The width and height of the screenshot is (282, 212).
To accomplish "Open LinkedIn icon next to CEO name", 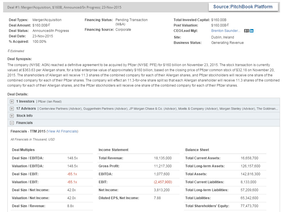I will click(x=251, y=31).
